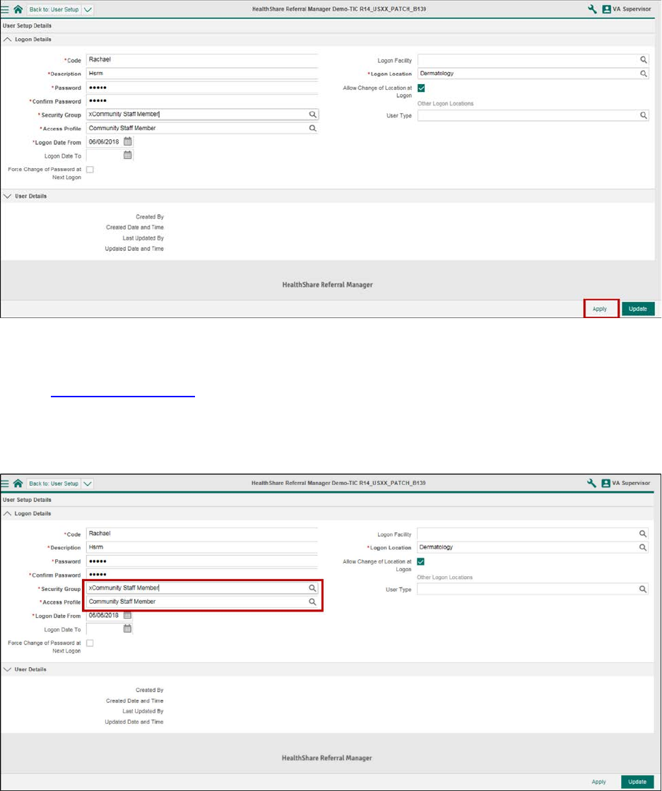Click Confirm Password field in upper screenshot
The image size is (662, 791).
202,101
